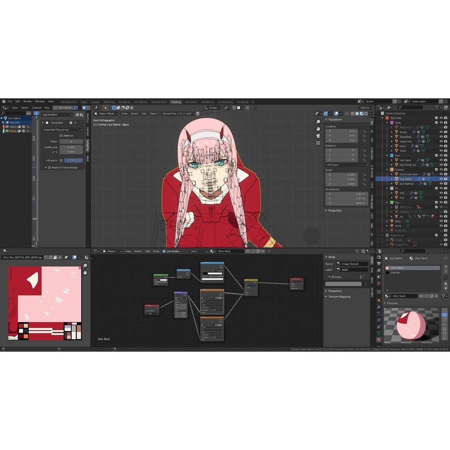Hide Hair Back object in viewport
This screenshot has width=450, height=450.
coord(441,160)
